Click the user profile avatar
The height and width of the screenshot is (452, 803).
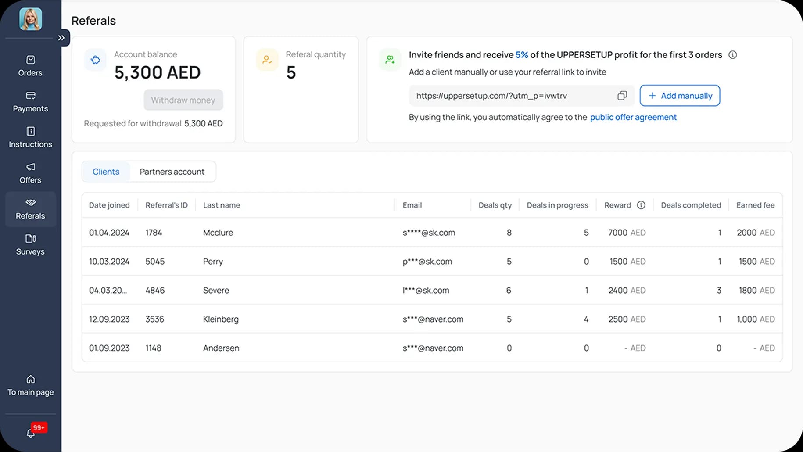point(31,19)
